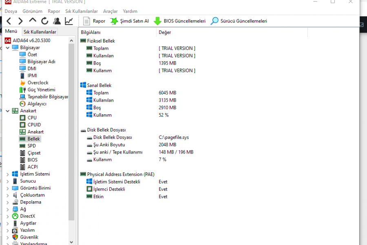
Task: Click tree scrollbar down arrow
Action: point(71,242)
